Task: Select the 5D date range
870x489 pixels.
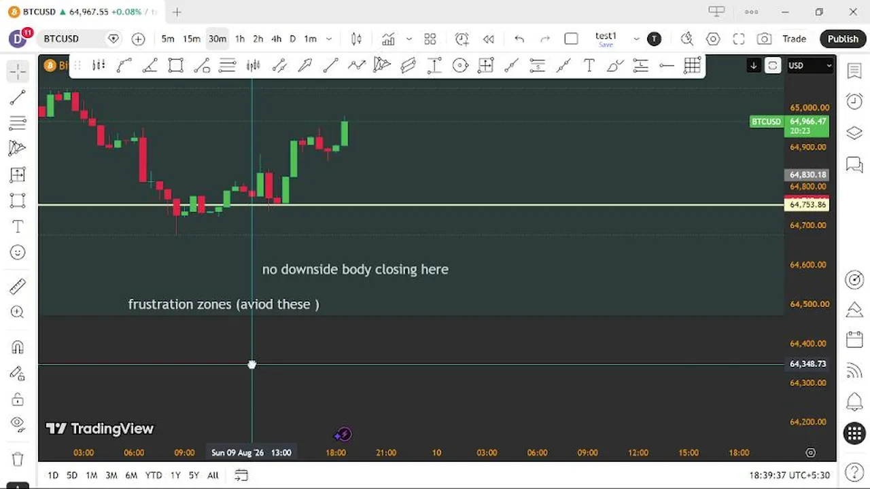Action: (x=72, y=475)
